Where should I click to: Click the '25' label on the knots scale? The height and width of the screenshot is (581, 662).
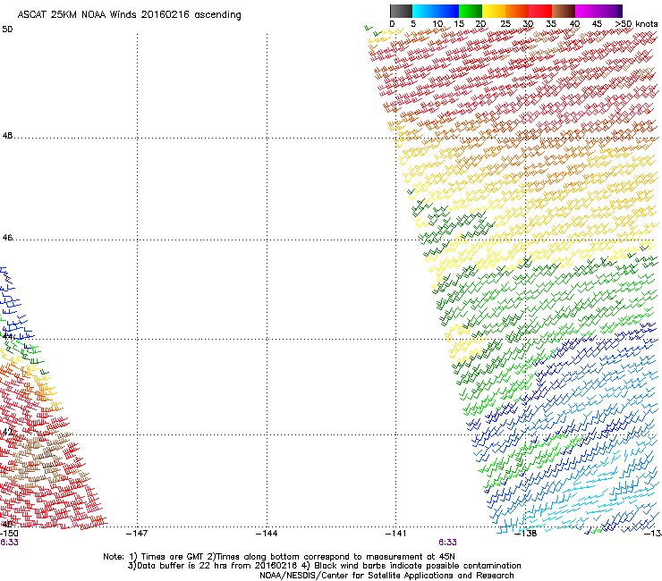click(505, 24)
